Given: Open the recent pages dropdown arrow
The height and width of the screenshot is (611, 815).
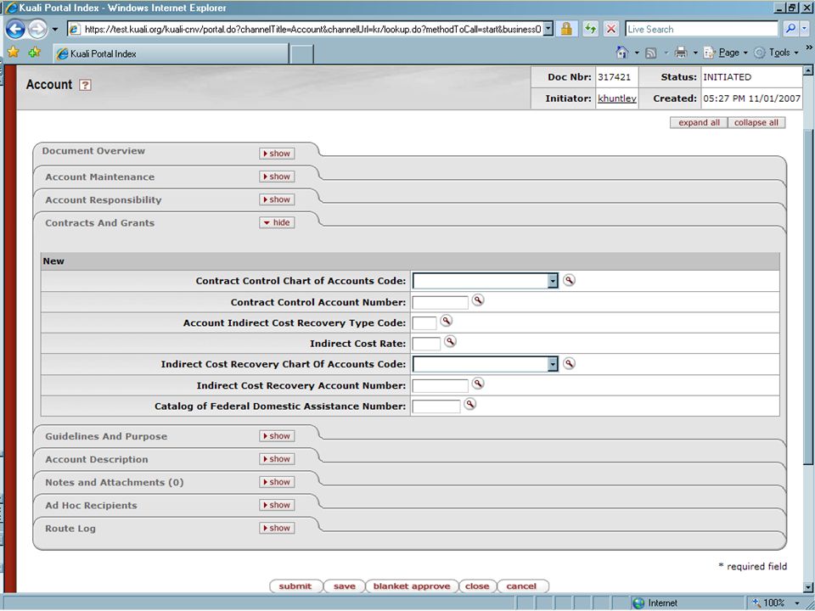Looking at the screenshot, I should coord(54,29).
